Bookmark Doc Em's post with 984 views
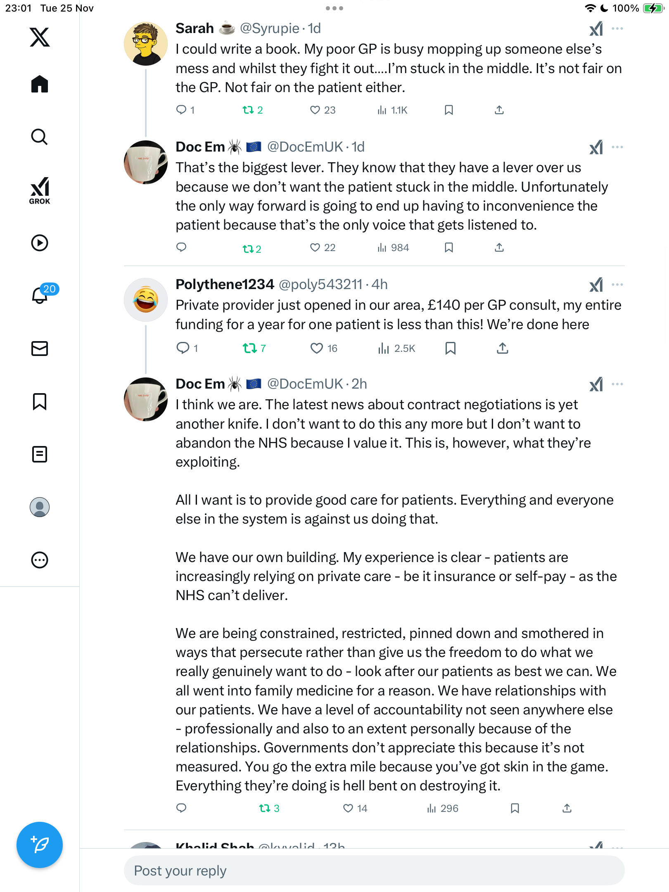The image size is (669, 892). [449, 247]
